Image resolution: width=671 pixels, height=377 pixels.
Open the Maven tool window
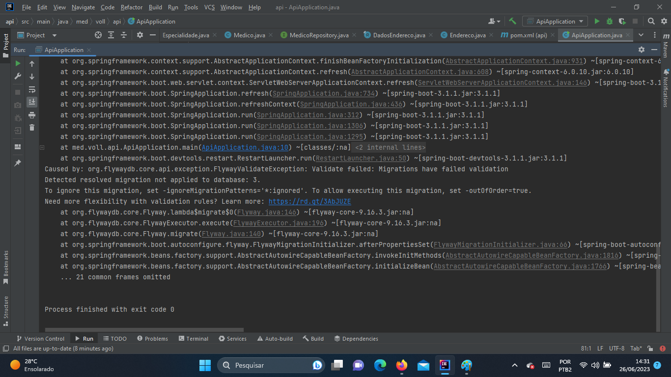[666, 46]
